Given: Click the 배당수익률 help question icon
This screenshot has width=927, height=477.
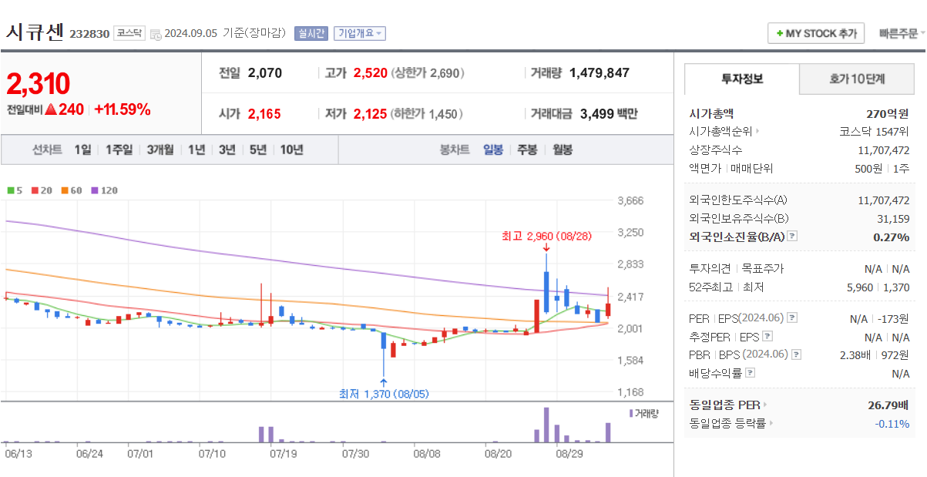Looking at the screenshot, I should pos(751,373).
